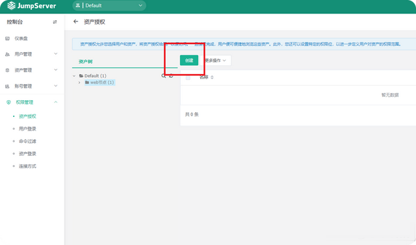Open the Default organization switcher dropdown
This screenshot has height=245, width=416.
pos(109,6)
